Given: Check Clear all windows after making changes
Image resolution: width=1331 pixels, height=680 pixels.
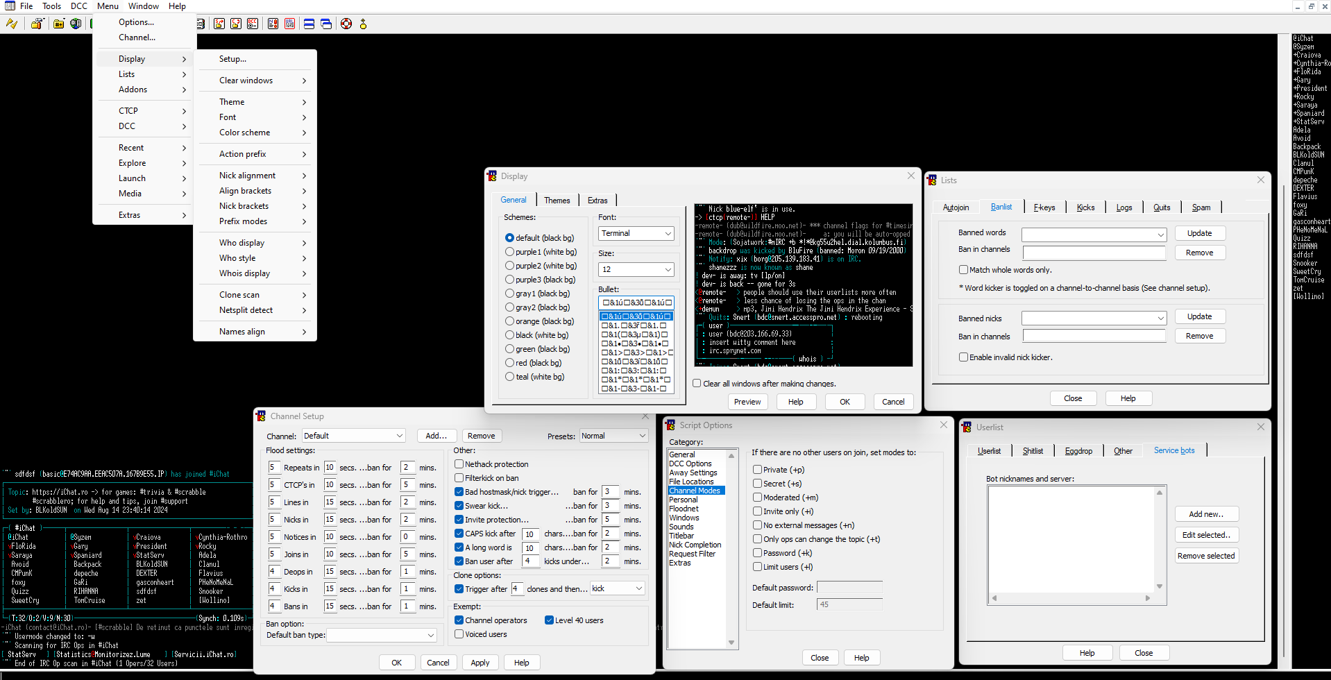Looking at the screenshot, I should pyautogui.click(x=764, y=383).
